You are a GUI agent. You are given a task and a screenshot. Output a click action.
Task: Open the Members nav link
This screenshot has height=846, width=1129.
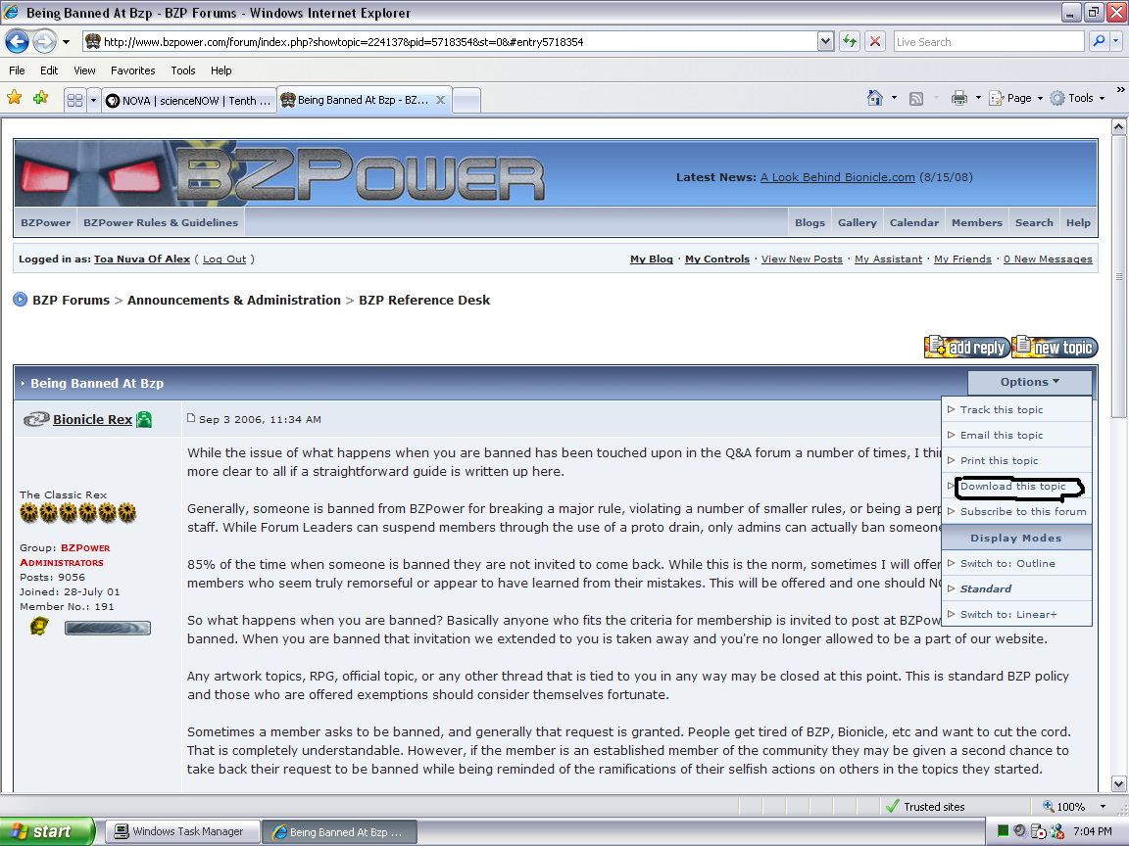(976, 222)
